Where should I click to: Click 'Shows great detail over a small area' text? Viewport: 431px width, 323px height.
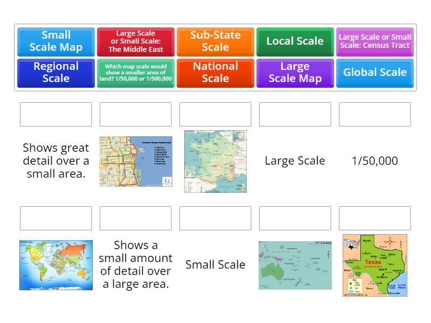56,160
